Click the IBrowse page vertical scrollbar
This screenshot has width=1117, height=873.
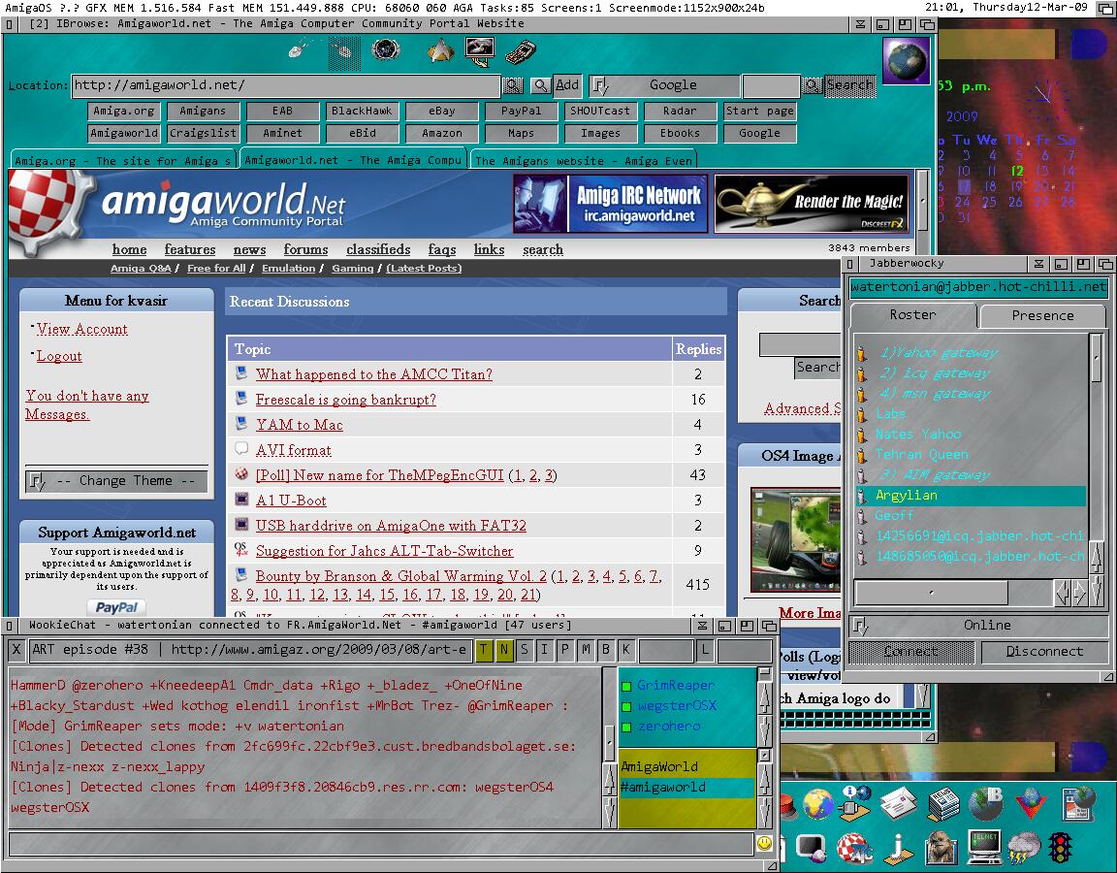coord(922,201)
